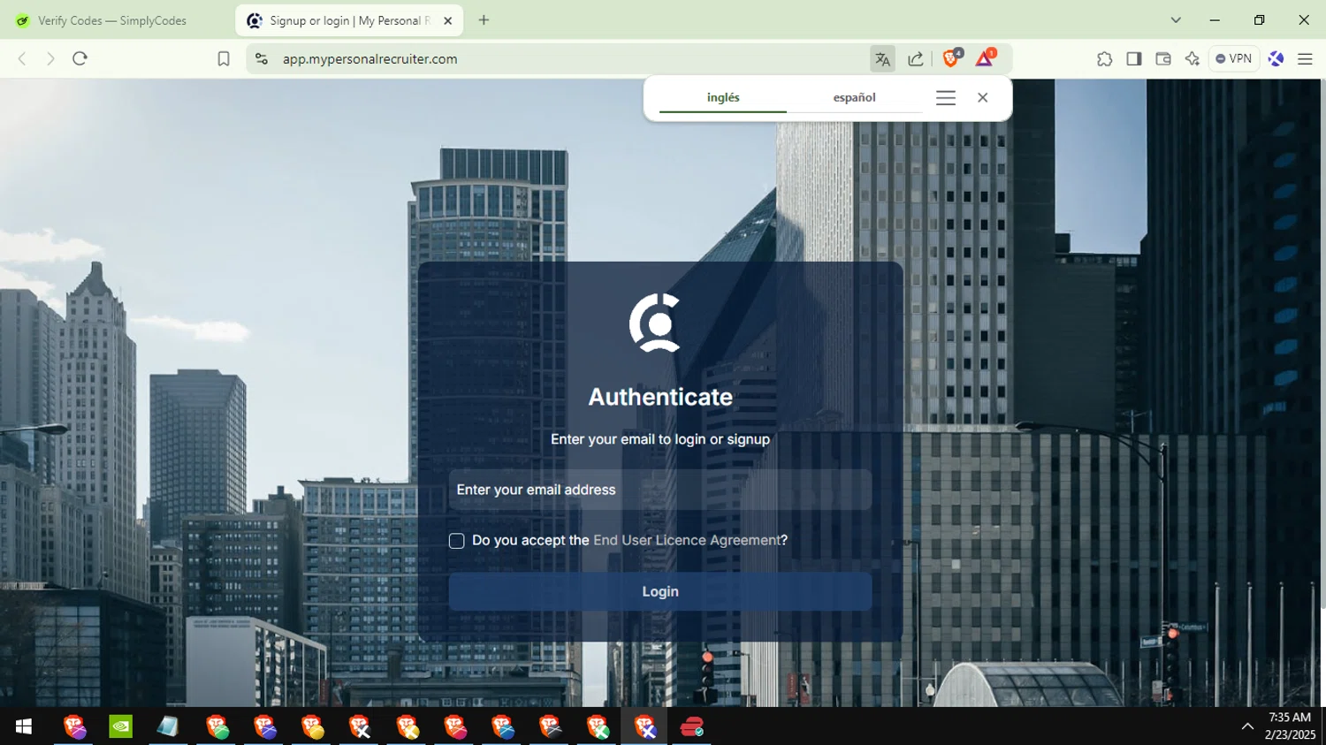Close the Signup or login tab
This screenshot has height=745, width=1326.
tap(448, 20)
